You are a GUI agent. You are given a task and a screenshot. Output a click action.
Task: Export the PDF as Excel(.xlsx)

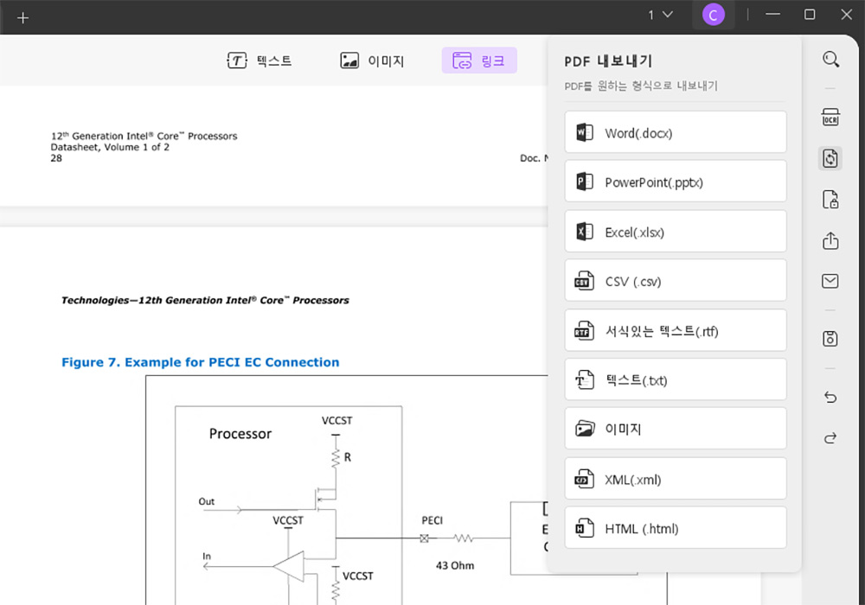pyautogui.click(x=676, y=232)
